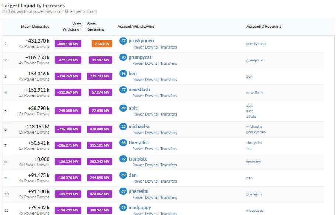View Power Downs for thecyclist
Image resolution: width=336 pixels, height=215 pixels.
[x=145, y=149]
